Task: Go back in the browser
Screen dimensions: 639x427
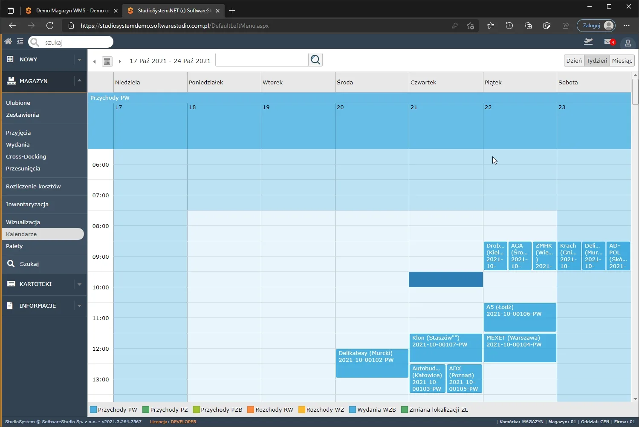Action: click(12, 26)
